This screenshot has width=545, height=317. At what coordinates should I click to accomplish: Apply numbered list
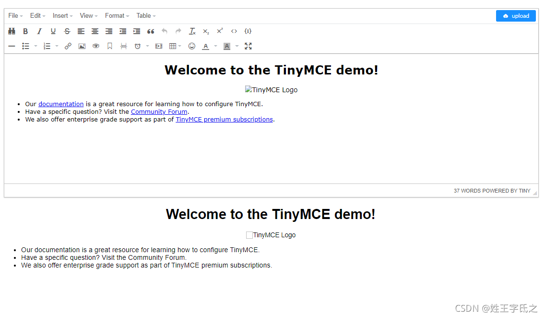click(47, 46)
